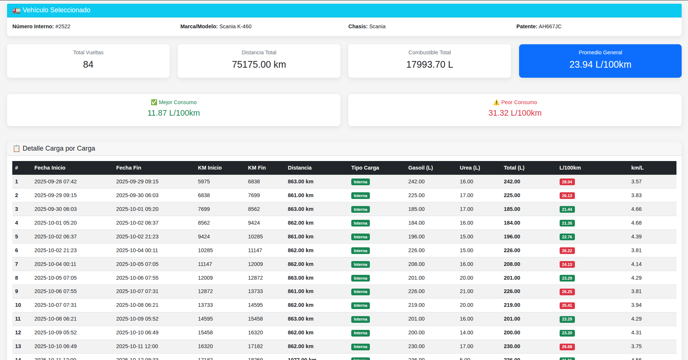Select the Distancia Total card
This screenshot has height=360, width=688.
point(259,61)
